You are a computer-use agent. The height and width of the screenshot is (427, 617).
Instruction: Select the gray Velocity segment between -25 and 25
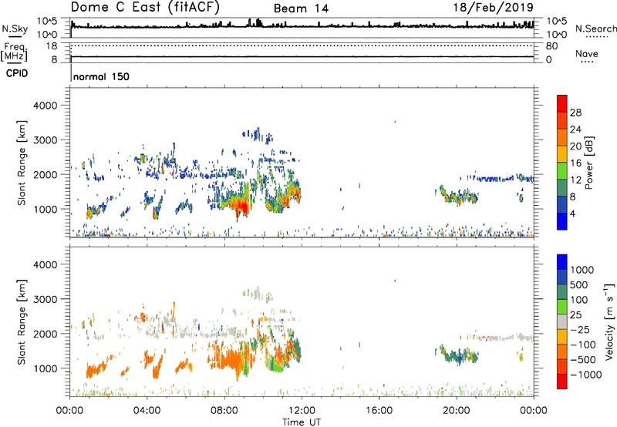tap(562, 321)
